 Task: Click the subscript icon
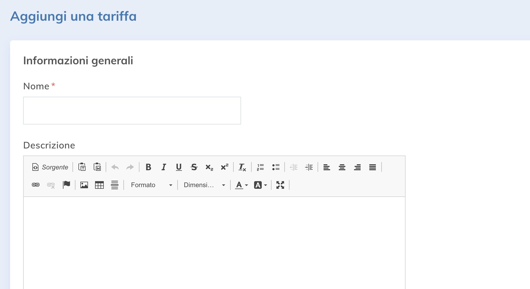209,167
